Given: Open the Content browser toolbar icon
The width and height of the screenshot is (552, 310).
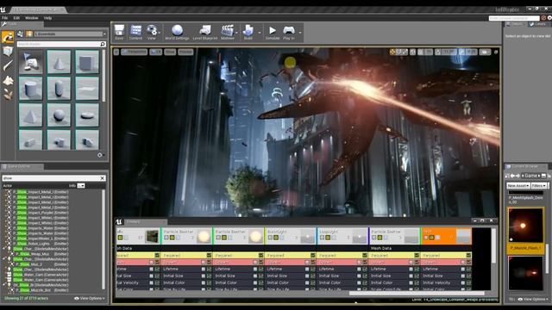Looking at the screenshot, I should 135,32.
